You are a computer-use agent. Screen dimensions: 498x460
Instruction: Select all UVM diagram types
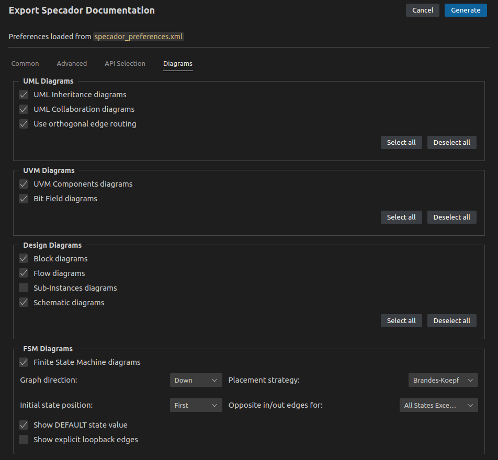[401, 217]
